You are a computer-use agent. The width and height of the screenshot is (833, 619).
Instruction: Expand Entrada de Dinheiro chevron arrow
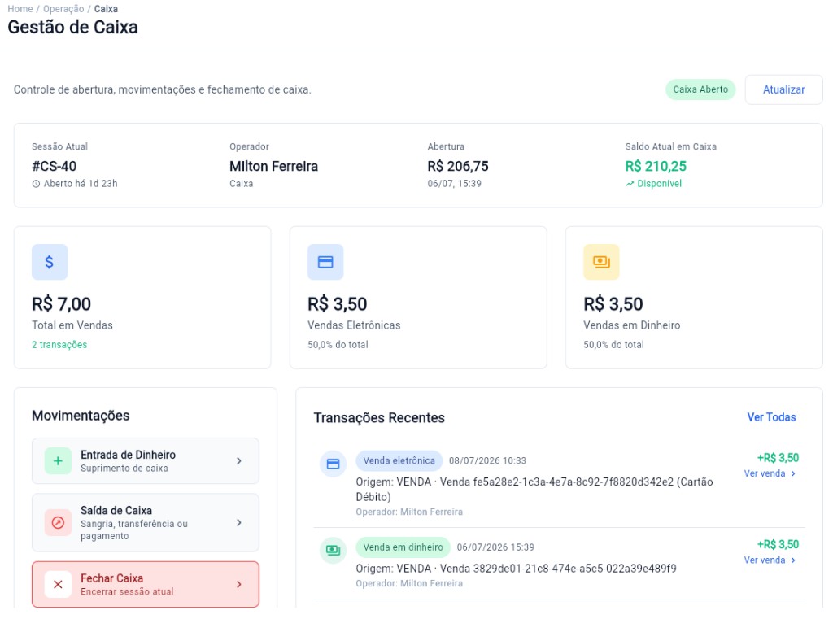(x=239, y=460)
